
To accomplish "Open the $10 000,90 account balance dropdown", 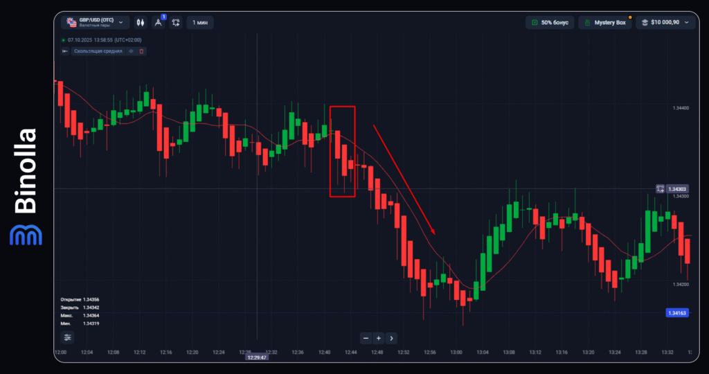I will click(665, 22).
